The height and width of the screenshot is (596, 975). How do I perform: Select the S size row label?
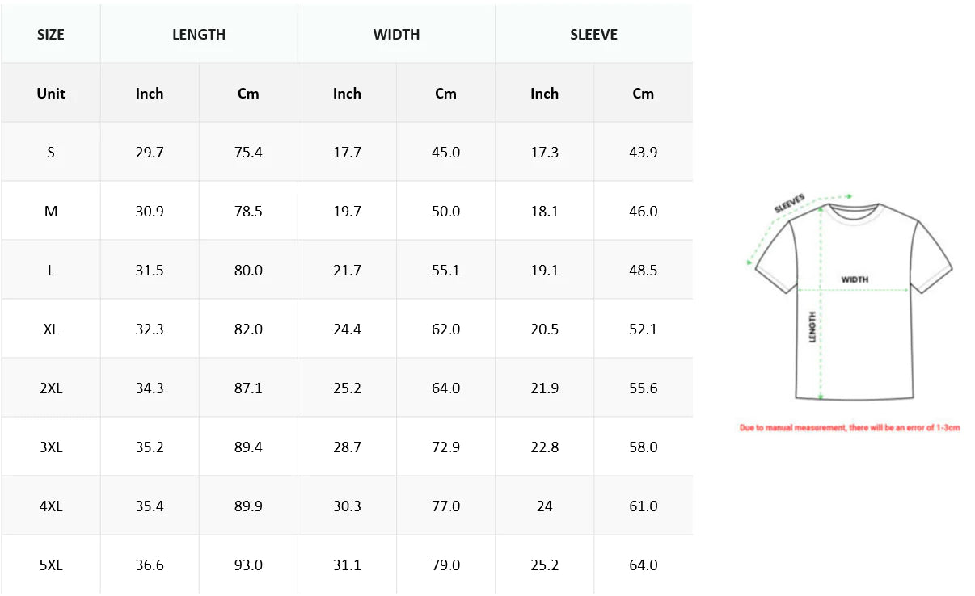coord(51,153)
